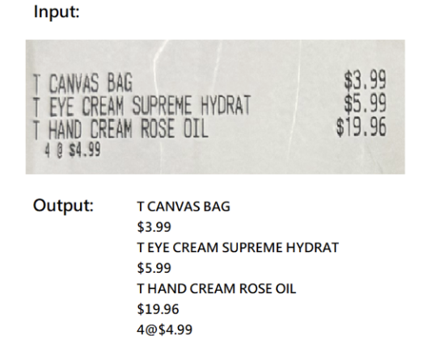Click "T EYE CREAM SUPREME HYDRAT" on the receipt photo
The height and width of the screenshot is (344, 435).
[x=142, y=106]
